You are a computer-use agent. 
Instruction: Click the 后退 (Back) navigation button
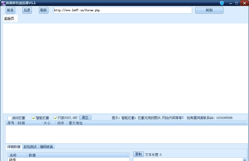(27, 10)
